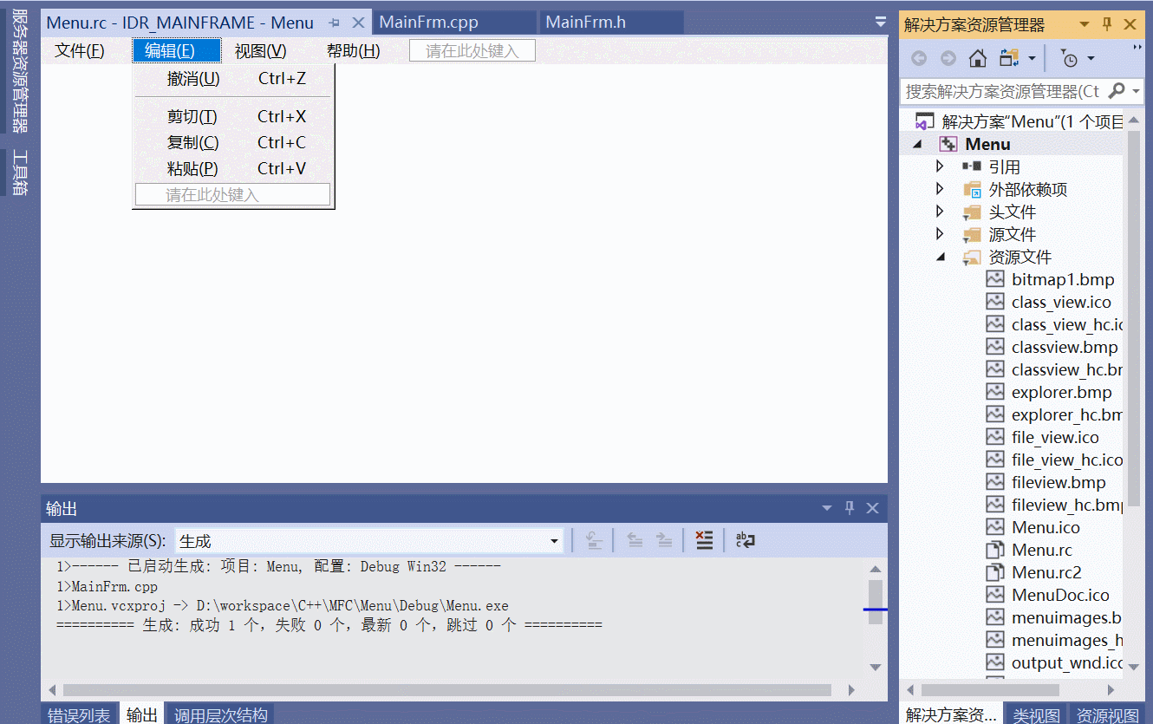Click the 编辑(E) menu header

177,51
